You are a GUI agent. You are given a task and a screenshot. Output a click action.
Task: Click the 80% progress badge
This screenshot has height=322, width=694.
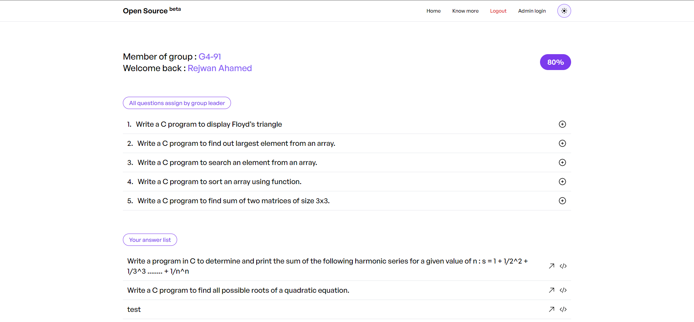click(x=555, y=62)
